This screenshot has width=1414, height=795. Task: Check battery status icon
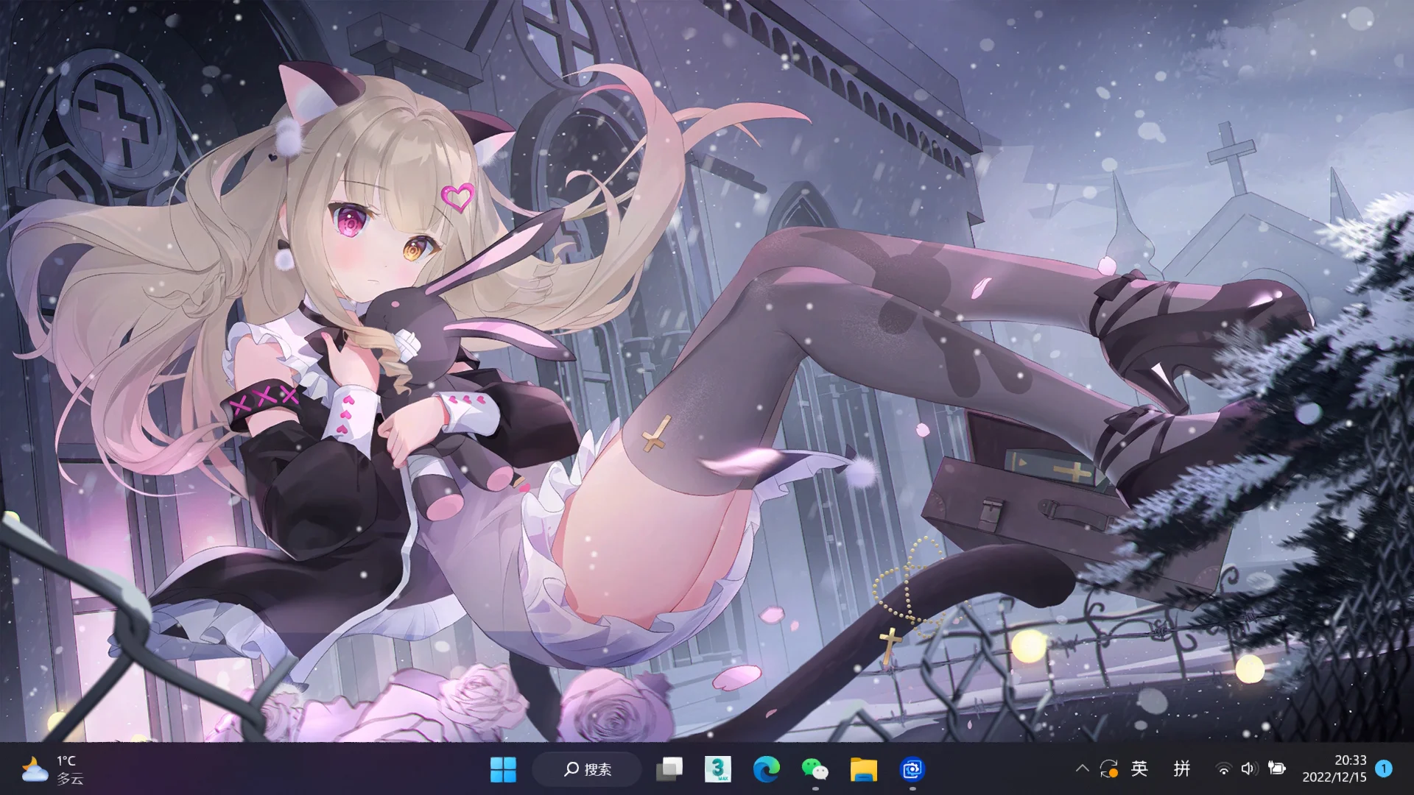point(1276,768)
